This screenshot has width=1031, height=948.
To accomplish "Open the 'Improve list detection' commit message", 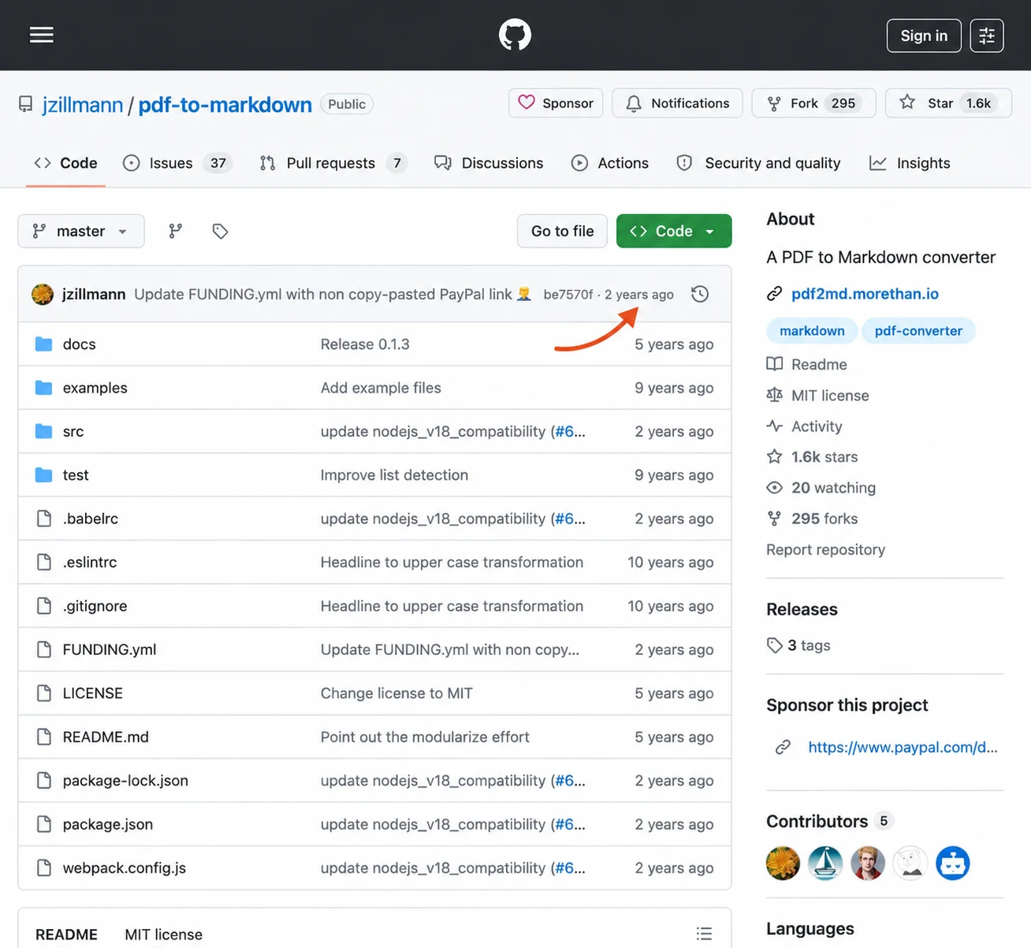I will click(394, 475).
